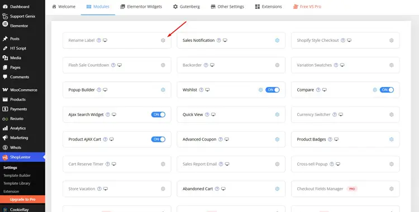Disable the Product AJAX Cart toggle

point(158,139)
